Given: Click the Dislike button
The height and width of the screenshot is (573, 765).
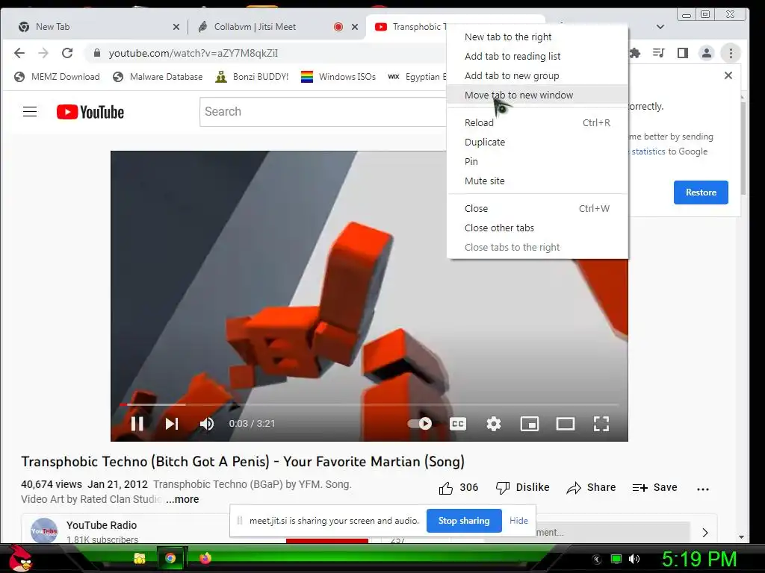Looking at the screenshot, I should tap(522, 488).
